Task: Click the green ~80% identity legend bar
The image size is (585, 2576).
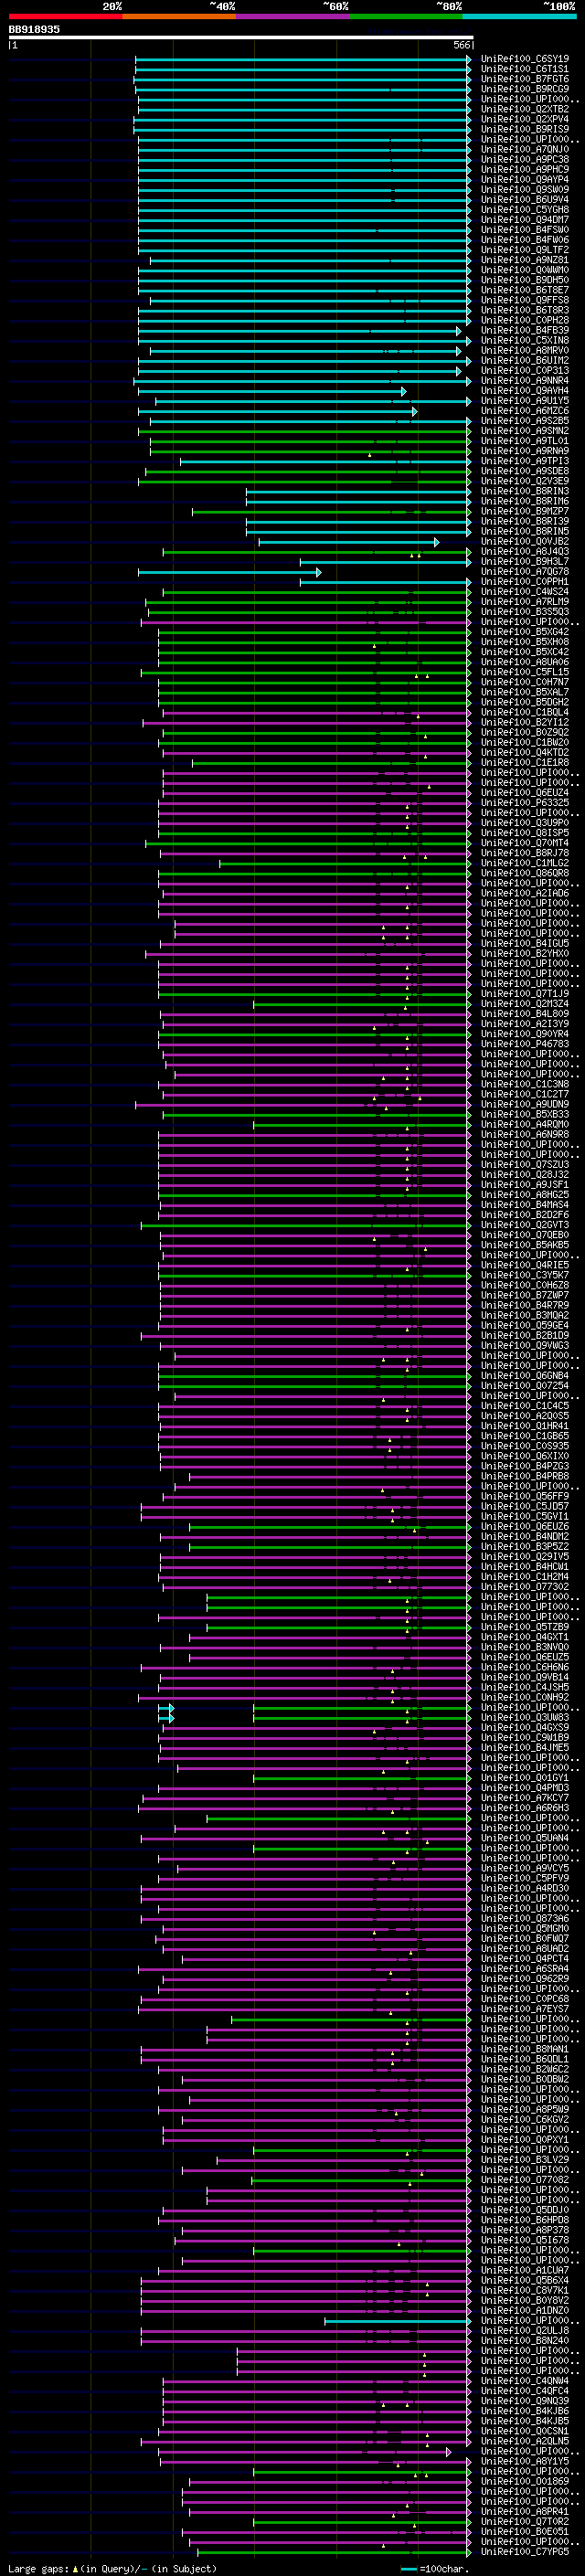Action: point(406,16)
